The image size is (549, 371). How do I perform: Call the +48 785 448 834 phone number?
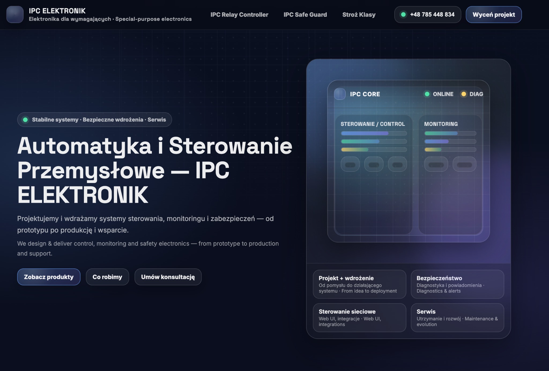click(x=432, y=14)
